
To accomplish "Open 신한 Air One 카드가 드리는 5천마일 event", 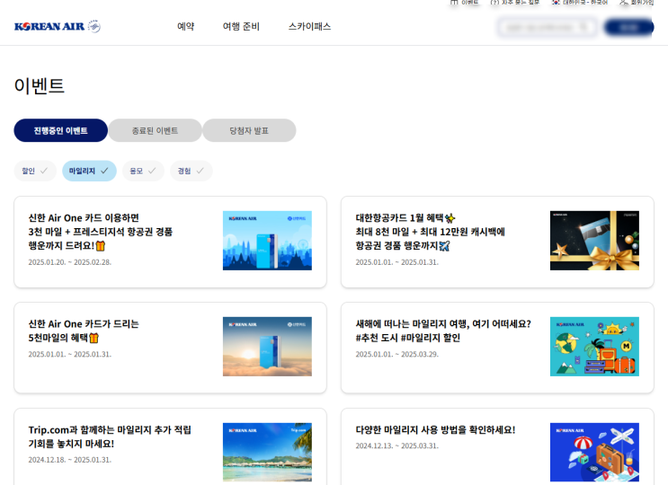I will pyautogui.click(x=171, y=348).
